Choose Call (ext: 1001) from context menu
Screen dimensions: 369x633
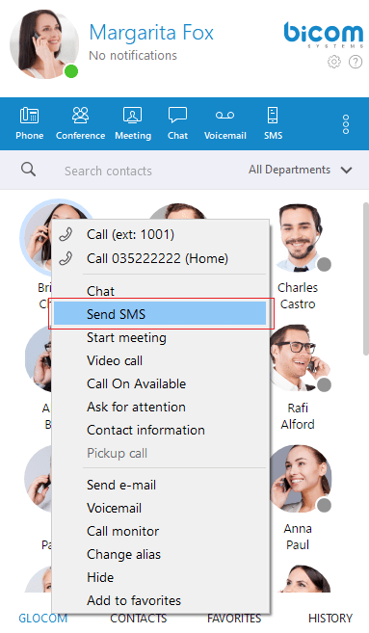point(161,234)
